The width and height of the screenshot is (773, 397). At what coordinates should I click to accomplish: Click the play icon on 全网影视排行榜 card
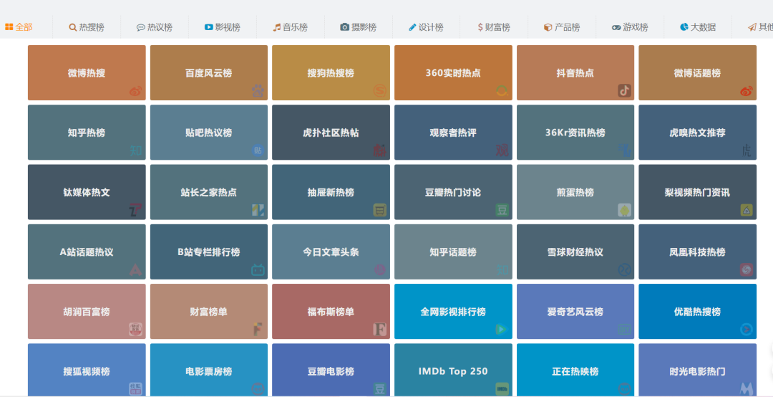point(502,330)
